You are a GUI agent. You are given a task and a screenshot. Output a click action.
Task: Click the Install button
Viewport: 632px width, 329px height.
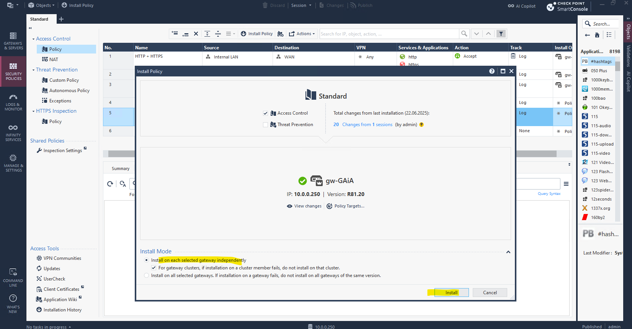coord(451,292)
